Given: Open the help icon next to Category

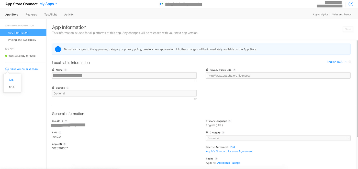Looking at the screenshot, I should (223, 133).
